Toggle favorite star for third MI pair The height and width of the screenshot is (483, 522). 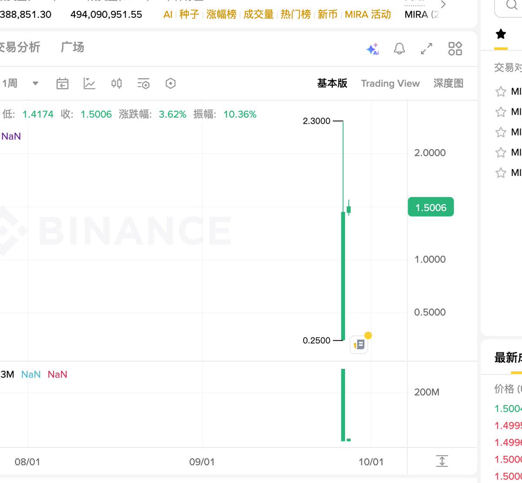point(501,132)
